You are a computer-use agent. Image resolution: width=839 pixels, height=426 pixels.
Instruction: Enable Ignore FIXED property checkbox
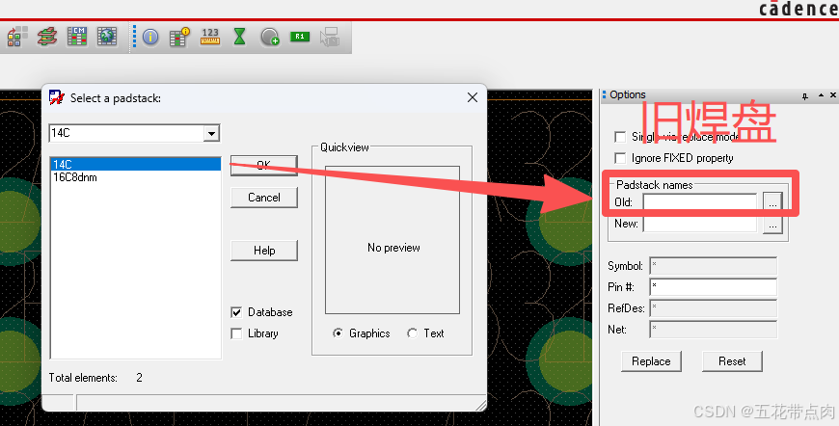620,158
